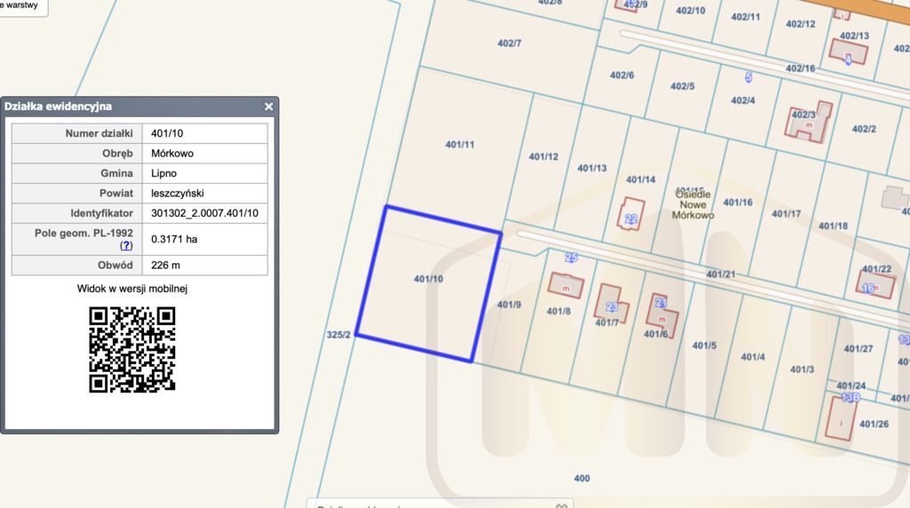The height and width of the screenshot is (508, 910).
Task: Click parcel 401/27 on the map
Action: pyautogui.click(x=858, y=349)
